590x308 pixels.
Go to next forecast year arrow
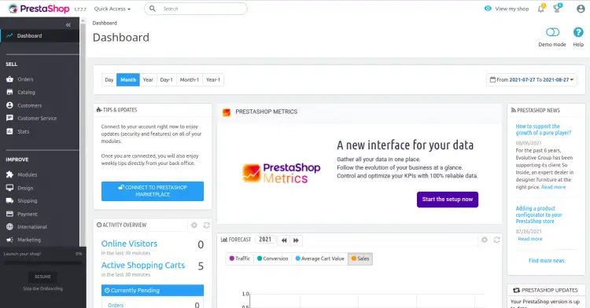[x=296, y=240]
